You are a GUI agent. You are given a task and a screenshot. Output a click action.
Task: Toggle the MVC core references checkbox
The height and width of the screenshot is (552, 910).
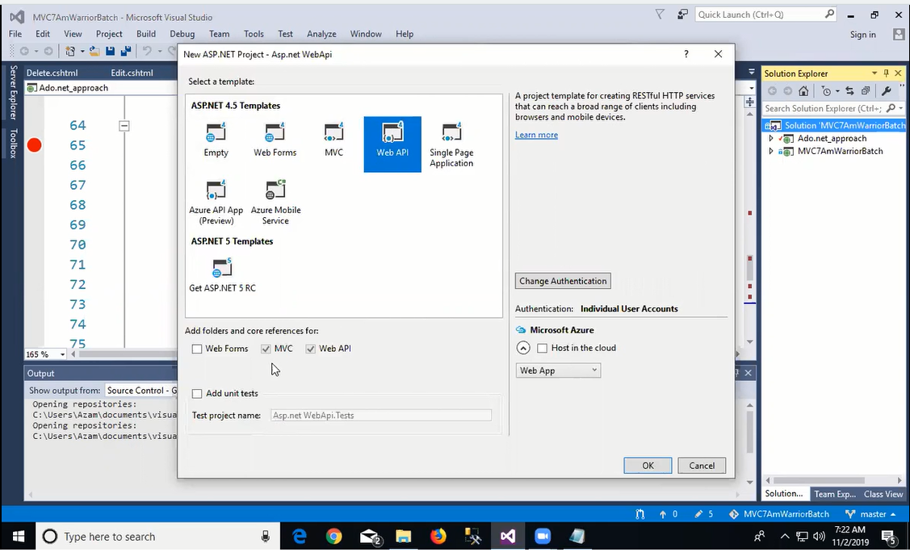[x=266, y=349]
